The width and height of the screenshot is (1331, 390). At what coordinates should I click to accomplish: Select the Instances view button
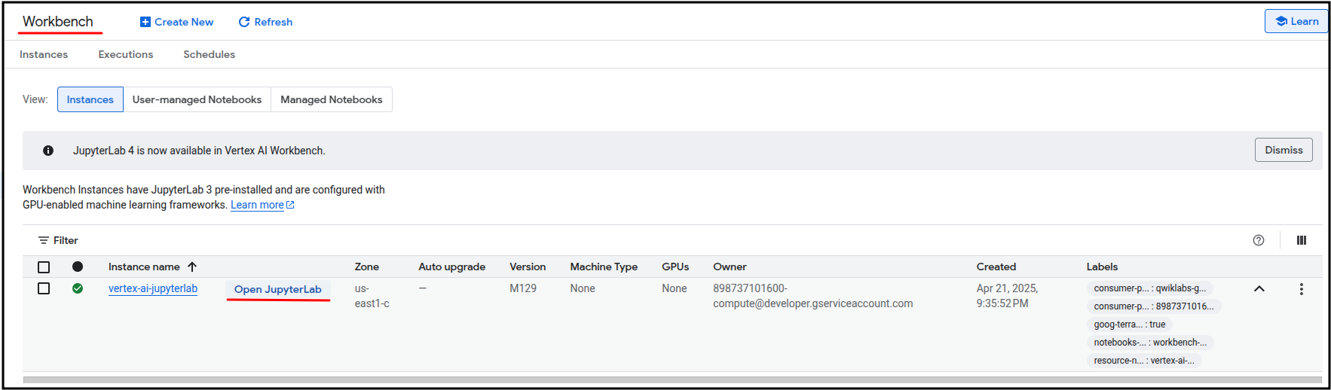pyautogui.click(x=90, y=99)
